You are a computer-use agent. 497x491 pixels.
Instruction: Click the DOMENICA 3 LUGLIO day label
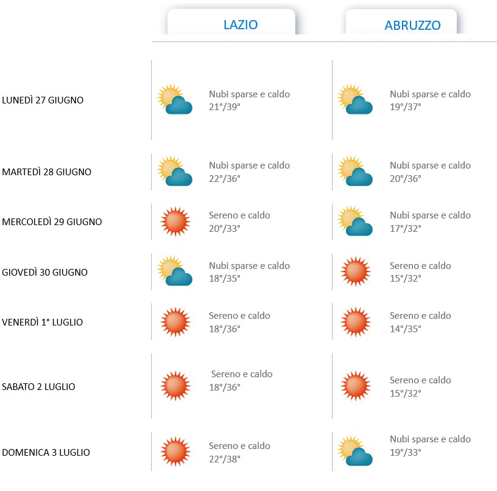(46, 452)
